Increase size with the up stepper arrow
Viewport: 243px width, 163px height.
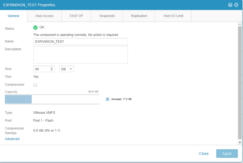[52, 68]
